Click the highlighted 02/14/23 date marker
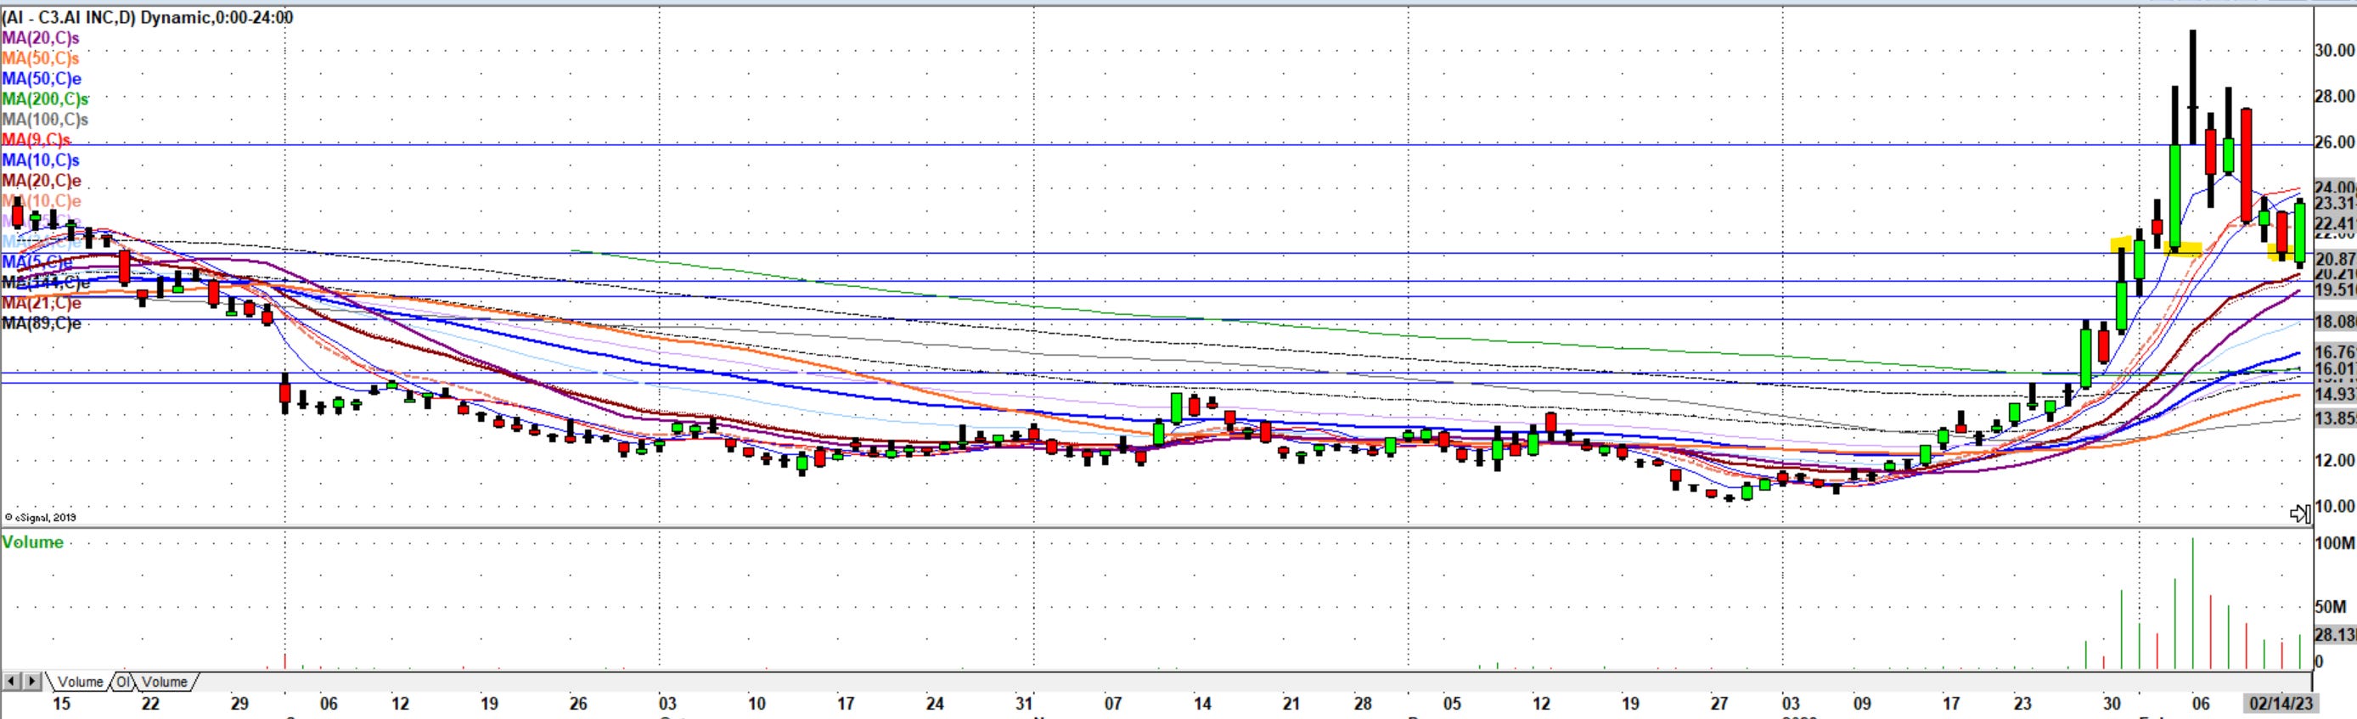Image resolution: width=2357 pixels, height=719 pixels. pyautogui.click(x=2281, y=704)
